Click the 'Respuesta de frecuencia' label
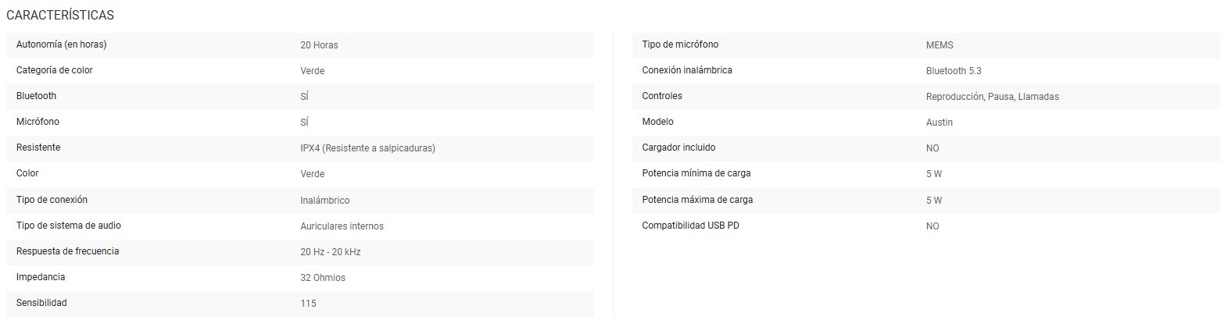This screenshot has width=1228, height=320. click(x=67, y=251)
